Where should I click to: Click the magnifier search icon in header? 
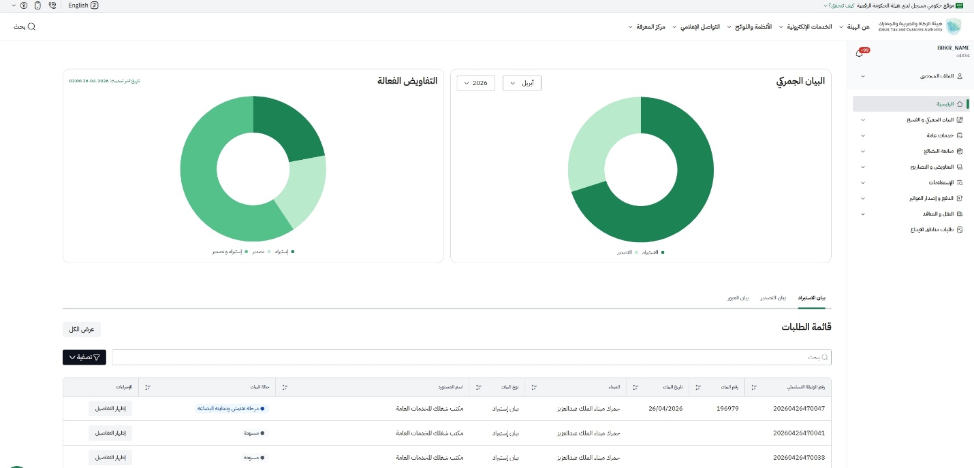click(x=31, y=27)
